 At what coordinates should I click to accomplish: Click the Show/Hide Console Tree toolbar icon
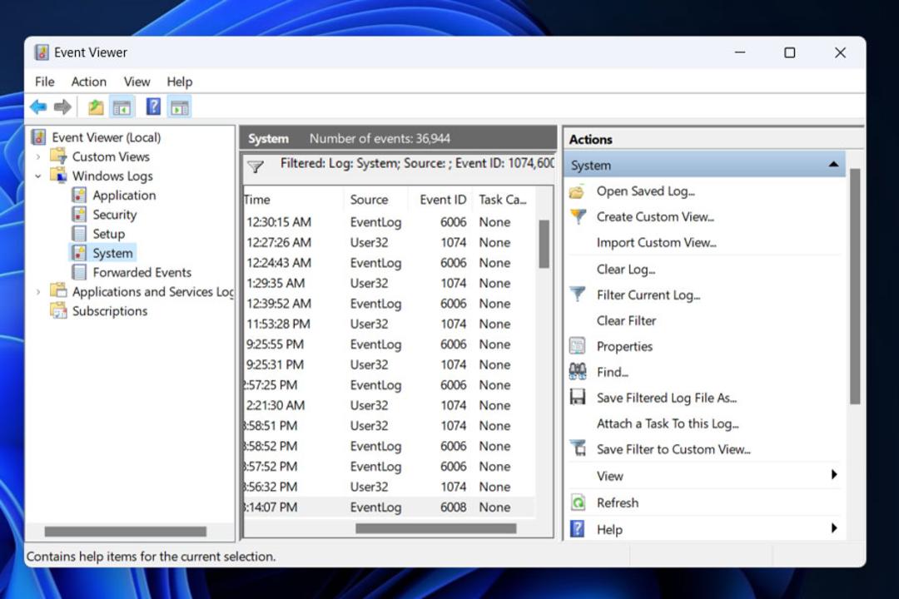pos(122,107)
